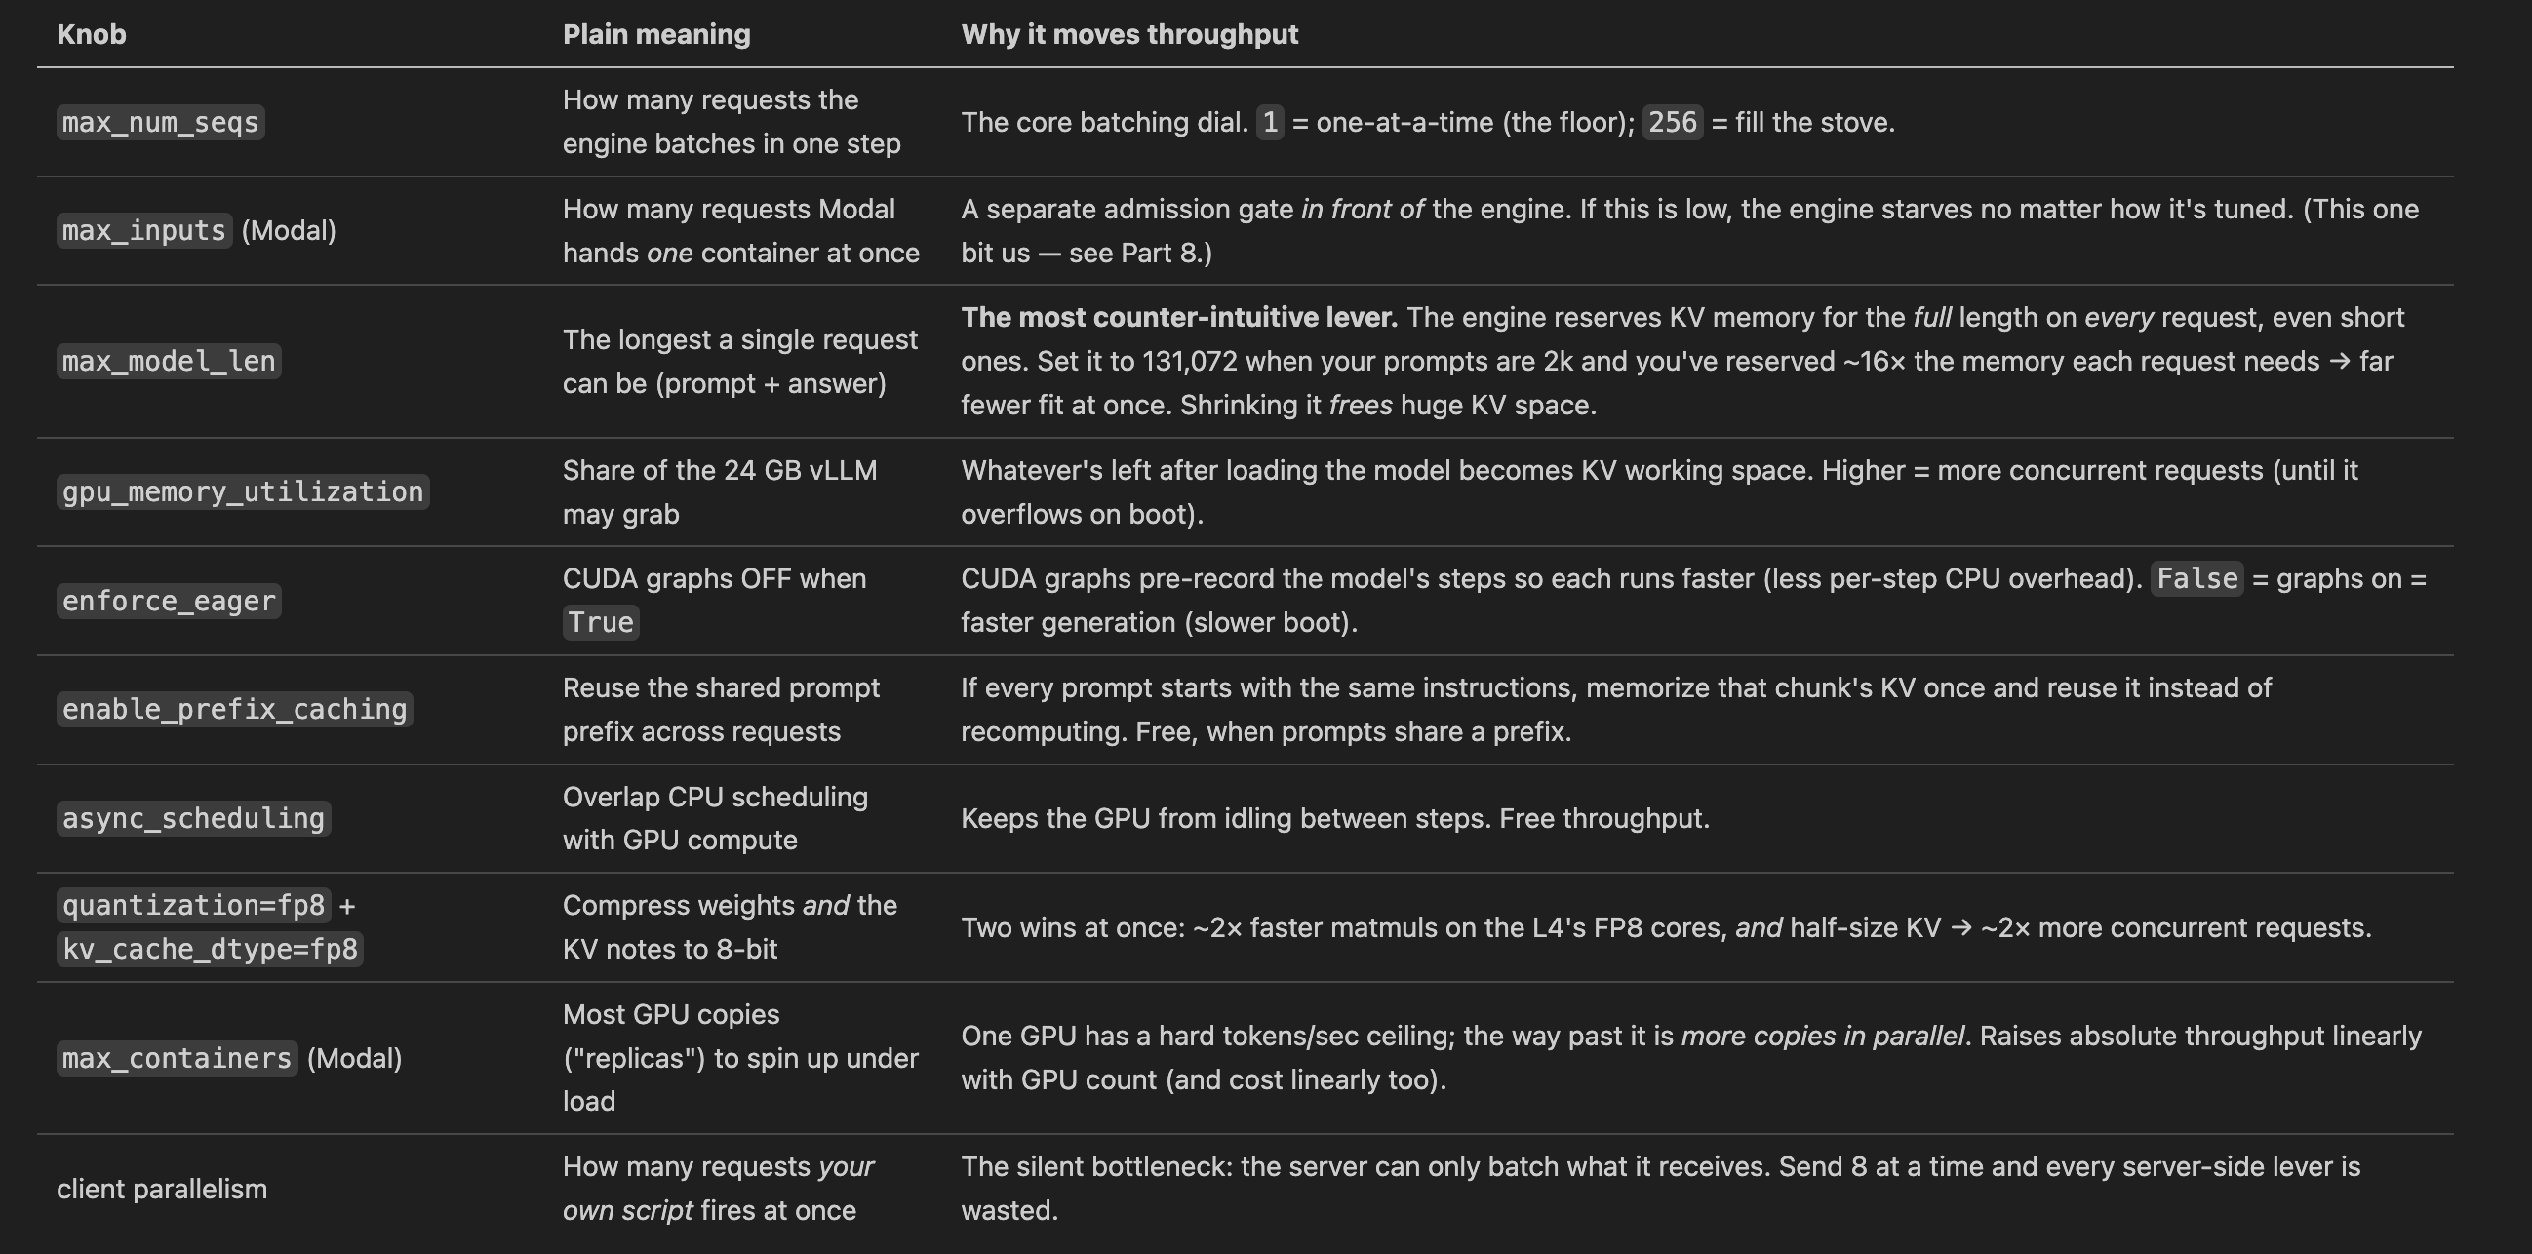The height and width of the screenshot is (1254, 2532).
Task: Click the kv_cache_dtype=fp8 code label
Action: point(211,950)
